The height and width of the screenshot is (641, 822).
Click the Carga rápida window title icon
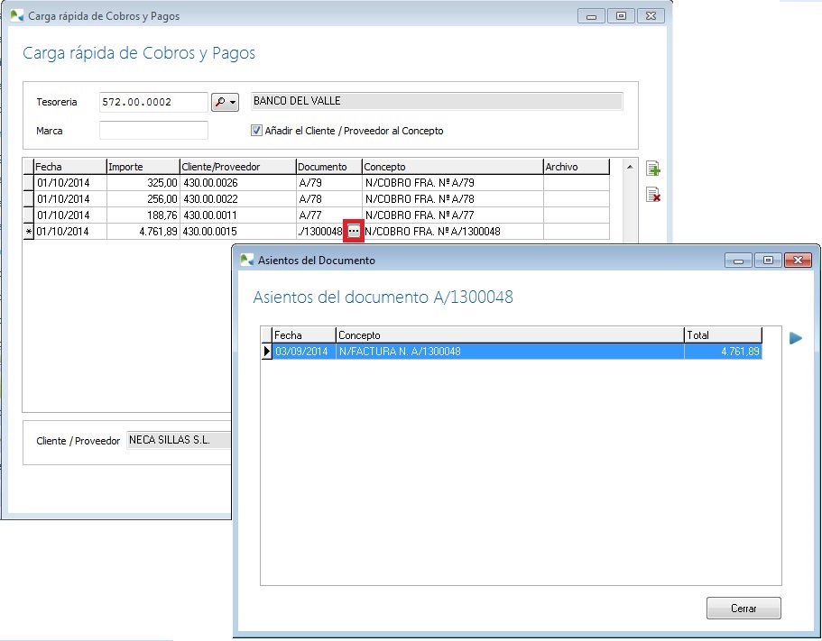point(17,16)
